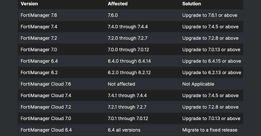
Task: Click 'Upgrade to 7.6.1 or above' cell
Action: [210, 15]
